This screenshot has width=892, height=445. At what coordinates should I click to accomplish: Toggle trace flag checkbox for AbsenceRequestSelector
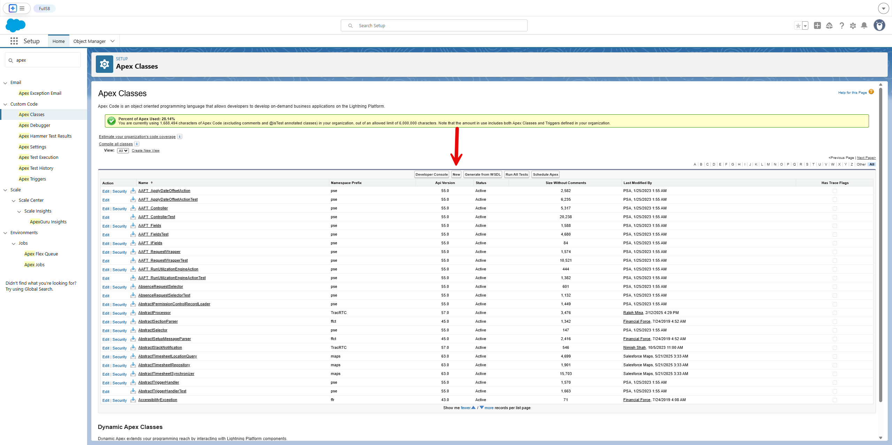[x=835, y=287]
